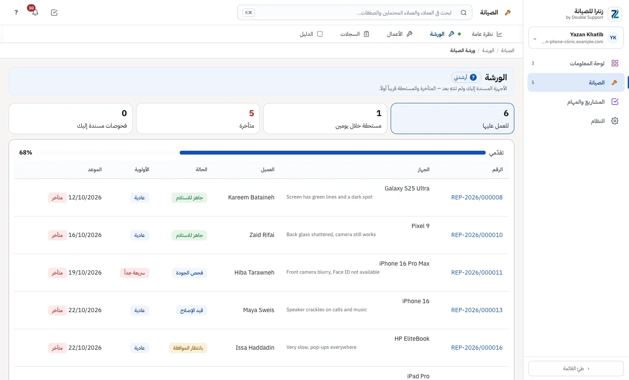This screenshot has height=380, width=629.
Task: Open the tasks checklist icon in header
Action: pyautogui.click(x=54, y=12)
